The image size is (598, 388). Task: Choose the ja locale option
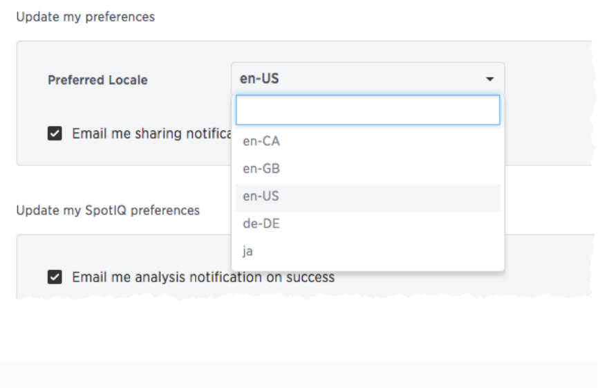[x=368, y=251]
